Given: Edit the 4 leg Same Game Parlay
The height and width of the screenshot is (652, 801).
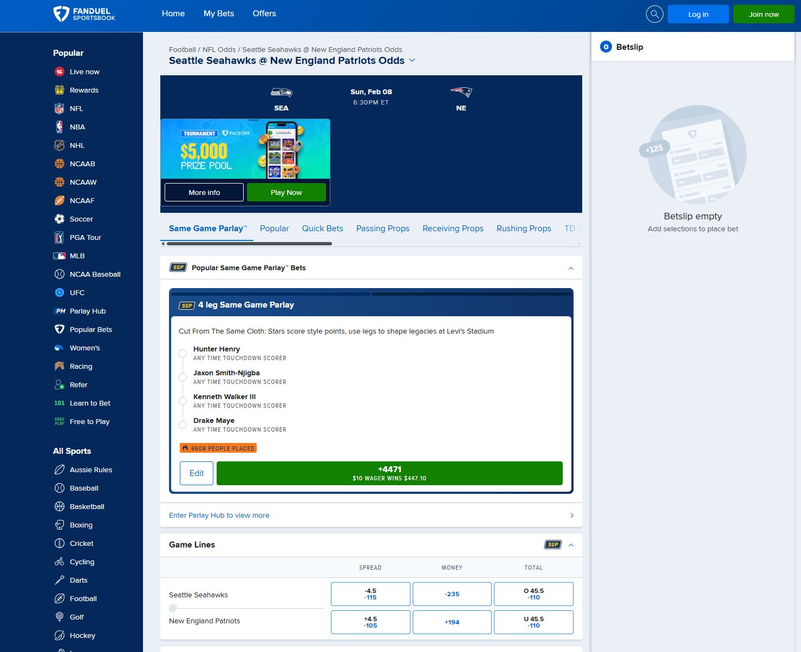Looking at the screenshot, I should point(197,473).
